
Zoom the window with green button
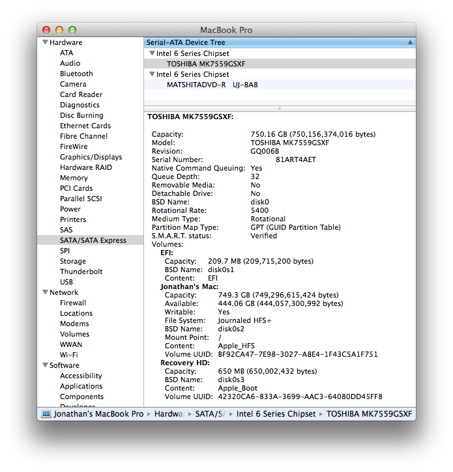point(72,30)
